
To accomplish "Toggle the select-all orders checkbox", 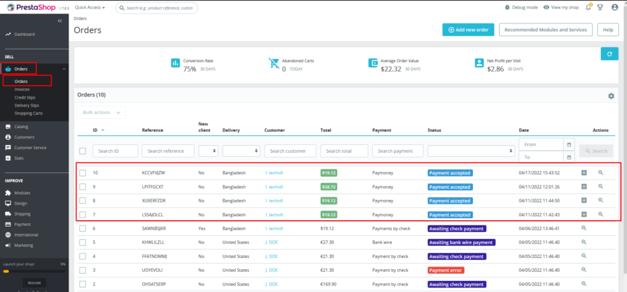I will click(83, 151).
